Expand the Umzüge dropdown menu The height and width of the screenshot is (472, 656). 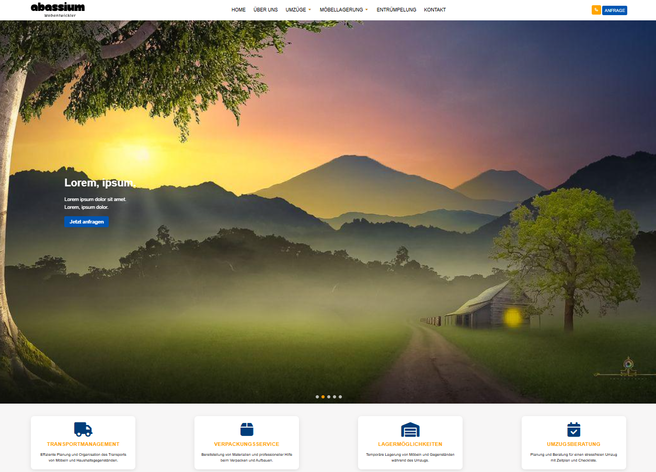point(298,10)
